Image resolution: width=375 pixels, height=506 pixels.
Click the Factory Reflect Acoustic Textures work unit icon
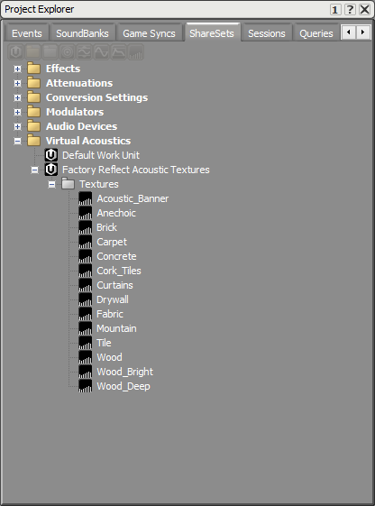pos(51,170)
